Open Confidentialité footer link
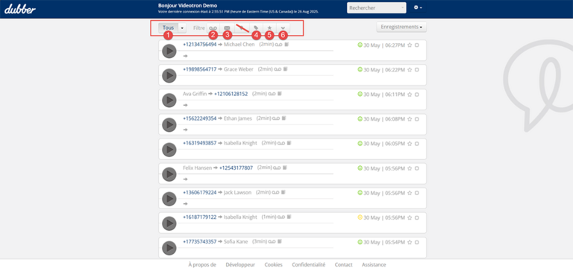 pyautogui.click(x=308, y=265)
